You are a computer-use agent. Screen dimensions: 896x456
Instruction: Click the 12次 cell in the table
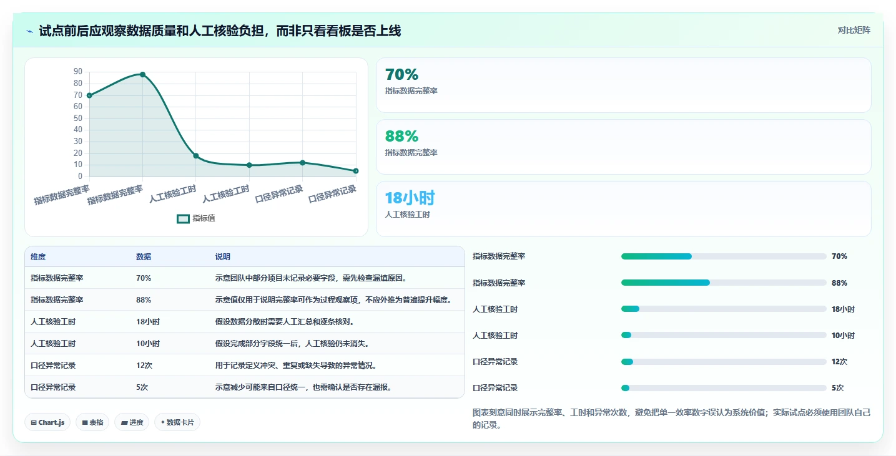144,366
